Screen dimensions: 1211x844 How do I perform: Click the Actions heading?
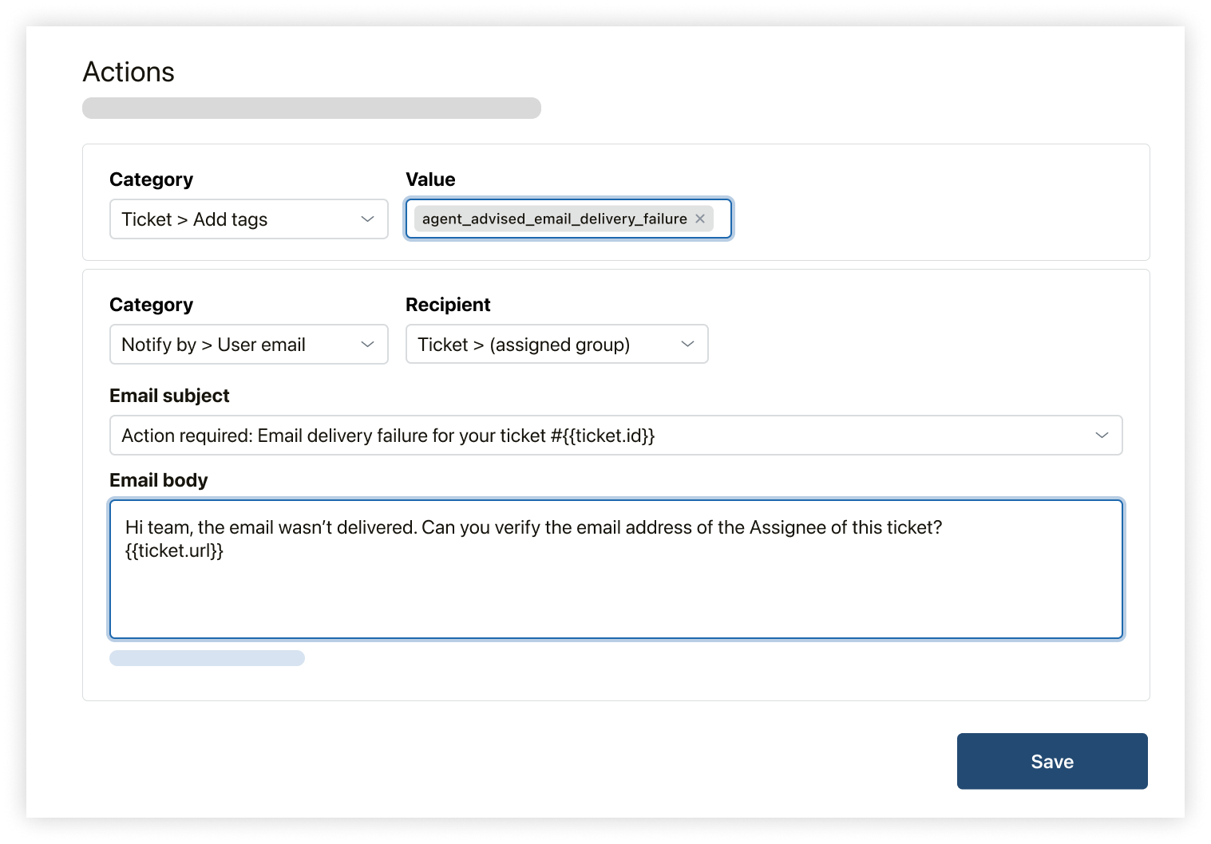(129, 72)
